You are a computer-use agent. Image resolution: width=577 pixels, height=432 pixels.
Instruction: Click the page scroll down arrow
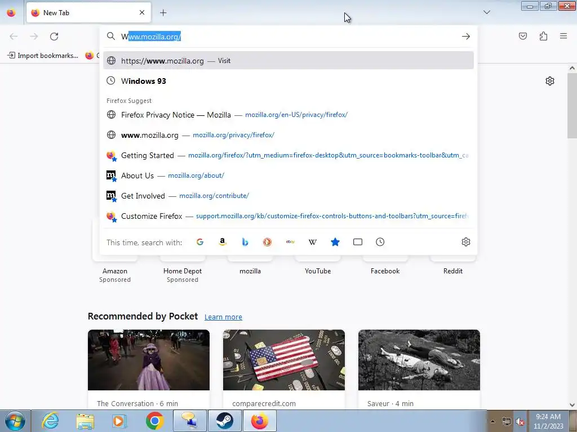click(x=572, y=405)
